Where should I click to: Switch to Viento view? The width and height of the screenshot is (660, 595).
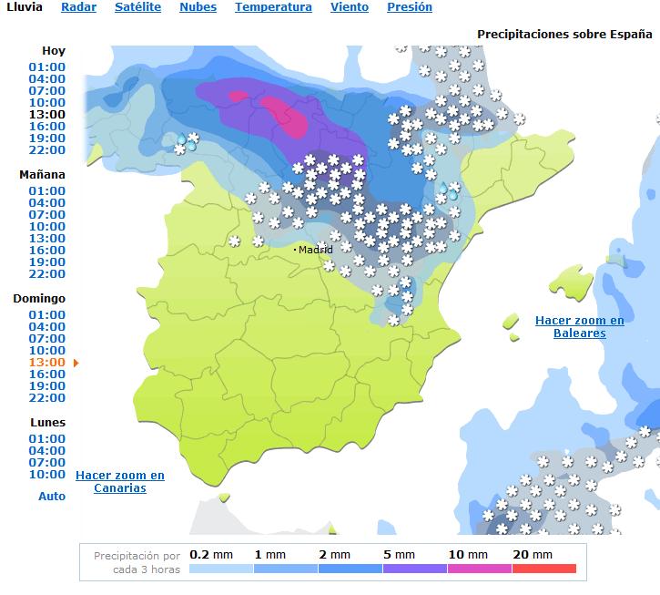(x=350, y=7)
